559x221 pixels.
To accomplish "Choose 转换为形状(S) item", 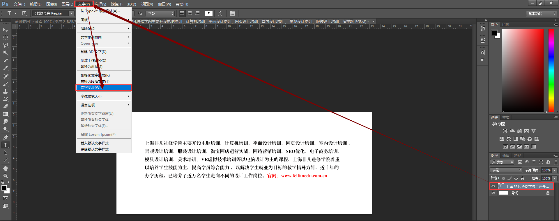I will coord(104,67).
